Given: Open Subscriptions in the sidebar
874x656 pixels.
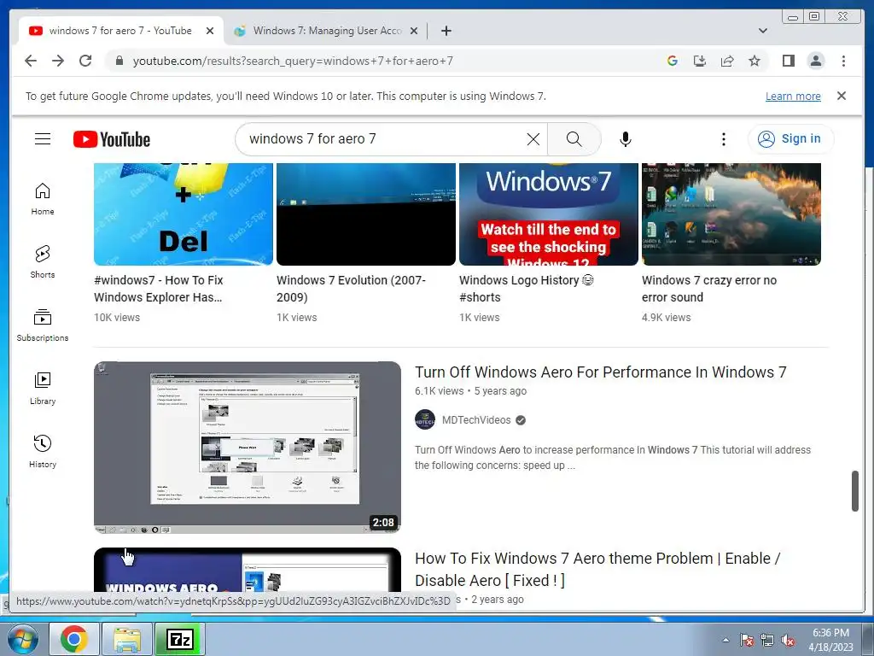Looking at the screenshot, I should (x=43, y=325).
